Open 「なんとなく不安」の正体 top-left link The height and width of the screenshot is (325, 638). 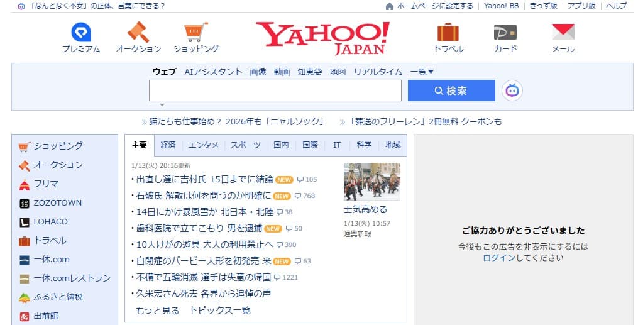point(97,6)
